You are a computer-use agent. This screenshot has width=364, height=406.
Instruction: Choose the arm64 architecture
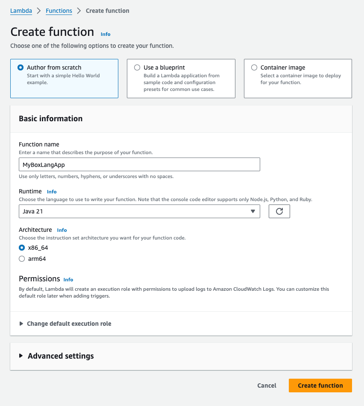(x=22, y=259)
